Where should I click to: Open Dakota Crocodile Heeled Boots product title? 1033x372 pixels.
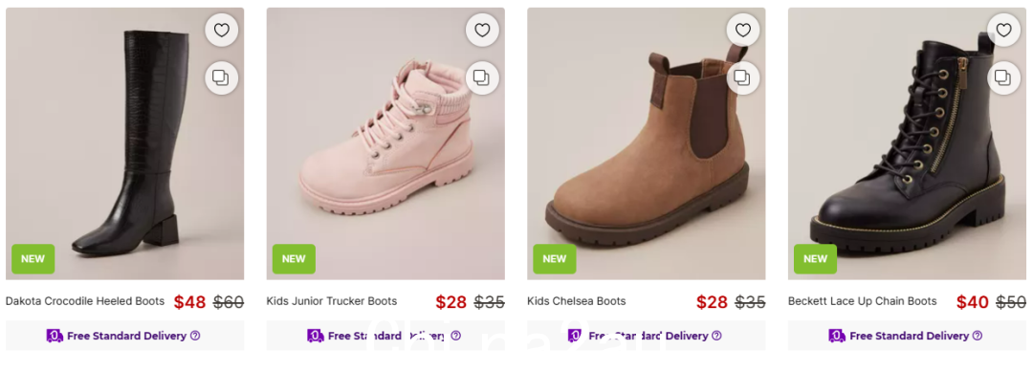[x=85, y=301]
